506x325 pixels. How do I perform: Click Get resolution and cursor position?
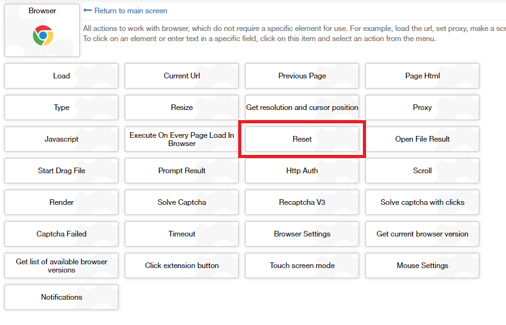click(302, 107)
